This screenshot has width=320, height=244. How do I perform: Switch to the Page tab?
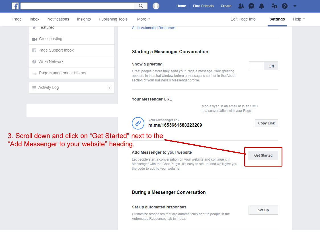[17, 19]
